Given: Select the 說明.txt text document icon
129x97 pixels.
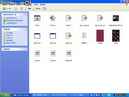Looking at the screenshot, I should [84, 36].
